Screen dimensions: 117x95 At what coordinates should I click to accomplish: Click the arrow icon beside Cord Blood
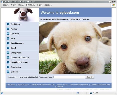[8, 24]
